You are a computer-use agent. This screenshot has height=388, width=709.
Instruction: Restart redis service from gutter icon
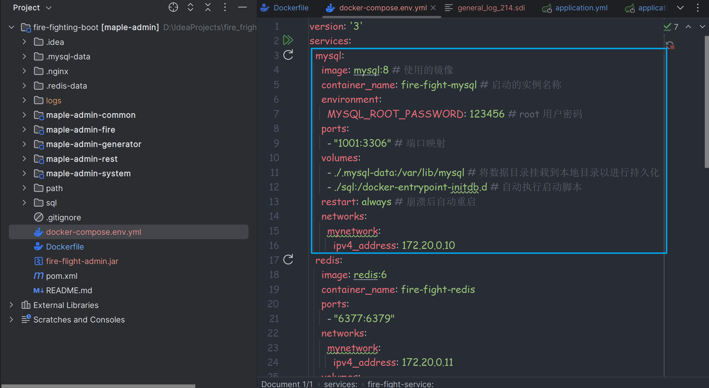pos(288,260)
